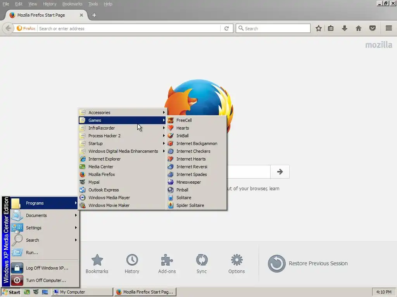Open the Solitaire game
This screenshot has height=297, width=397.
click(196, 198)
